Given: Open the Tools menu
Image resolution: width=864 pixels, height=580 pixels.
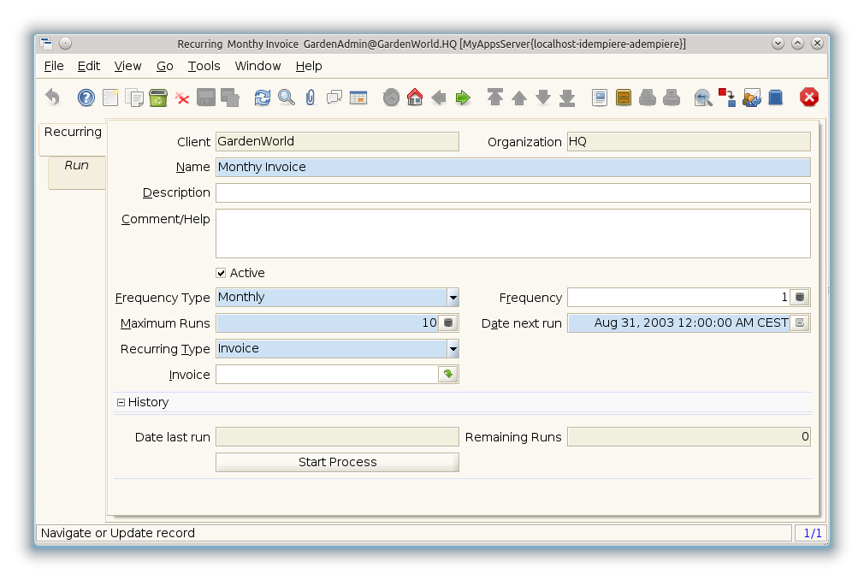Looking at the screenshot, I should point(204,66).
